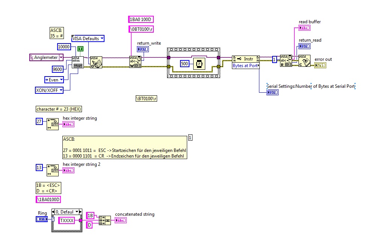
Task: Select the Ring U16 control terminal
Action: 42,219
